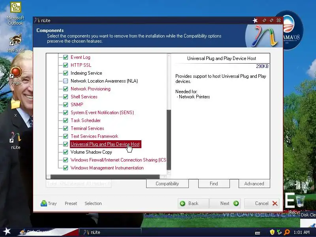Viewport: 316px width, 237px height.
Task: Click the nLite title bar app icon
Action: click(37, 21)
